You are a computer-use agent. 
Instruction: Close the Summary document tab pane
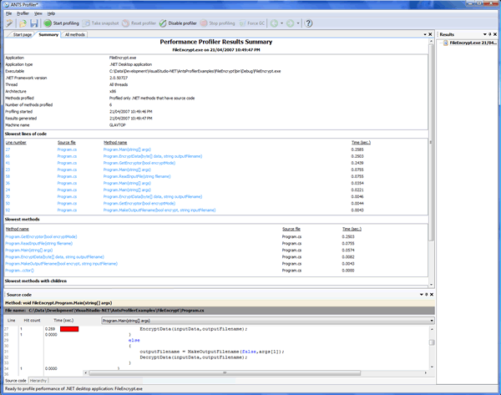click(x=430, y=34)
